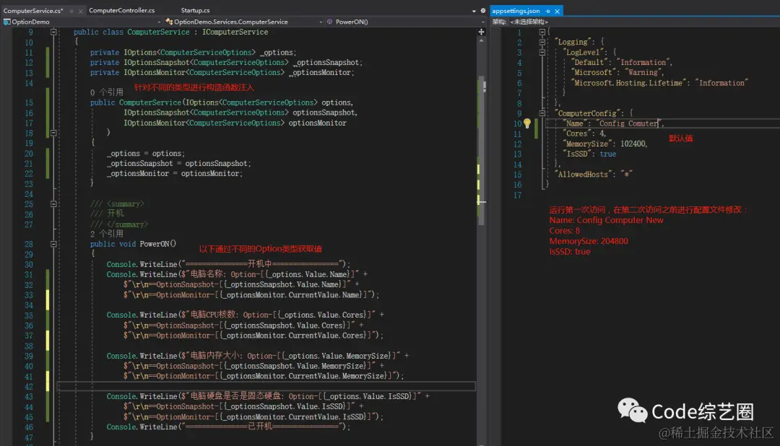Open the OptionDemo project dropdown
Viewport: 780px width, 446px height.
(82, 22)
